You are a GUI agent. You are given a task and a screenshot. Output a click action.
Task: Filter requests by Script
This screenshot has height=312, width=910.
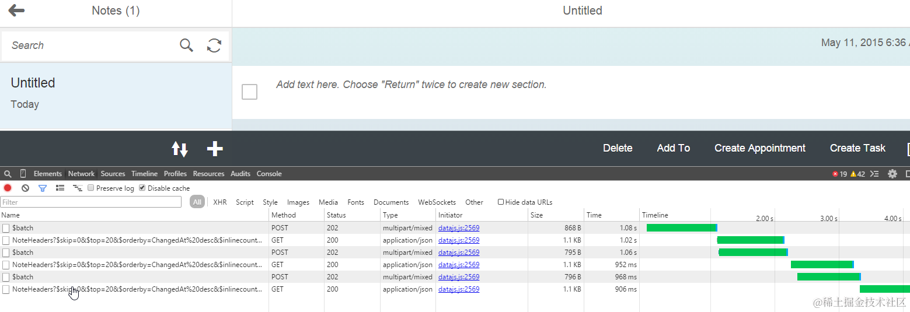245,202
